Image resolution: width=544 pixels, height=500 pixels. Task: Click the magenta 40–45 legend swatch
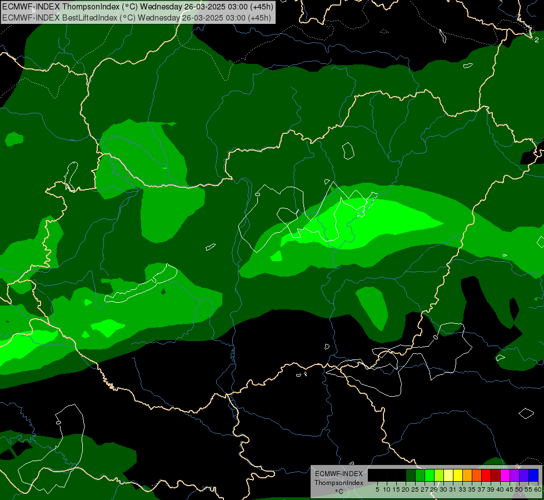[x=505, y=475]
